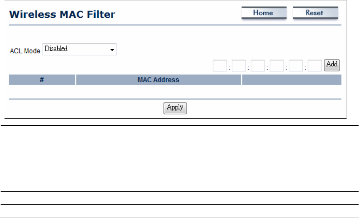The width and height of the screenshot is (359, 218).
Task: Click the ACL Mode label
Action: [x=25, y=51]
